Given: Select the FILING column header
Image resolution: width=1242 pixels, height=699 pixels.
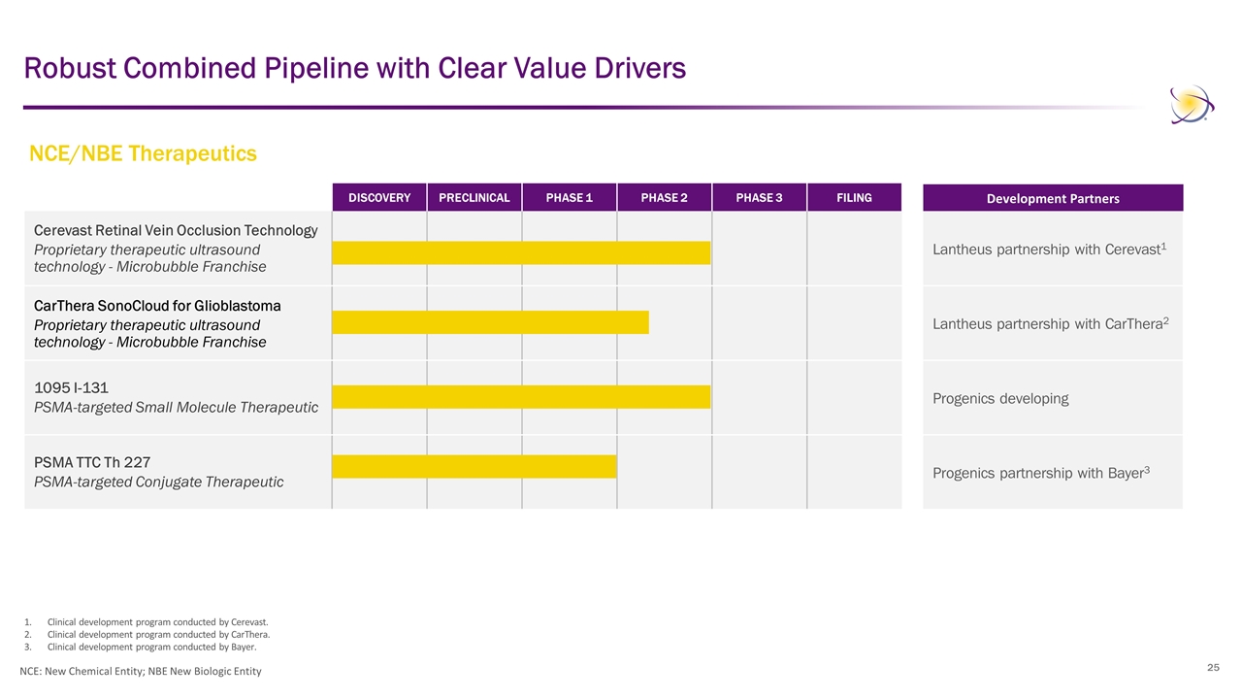Looking at the screenshot, I should [854, 198].
